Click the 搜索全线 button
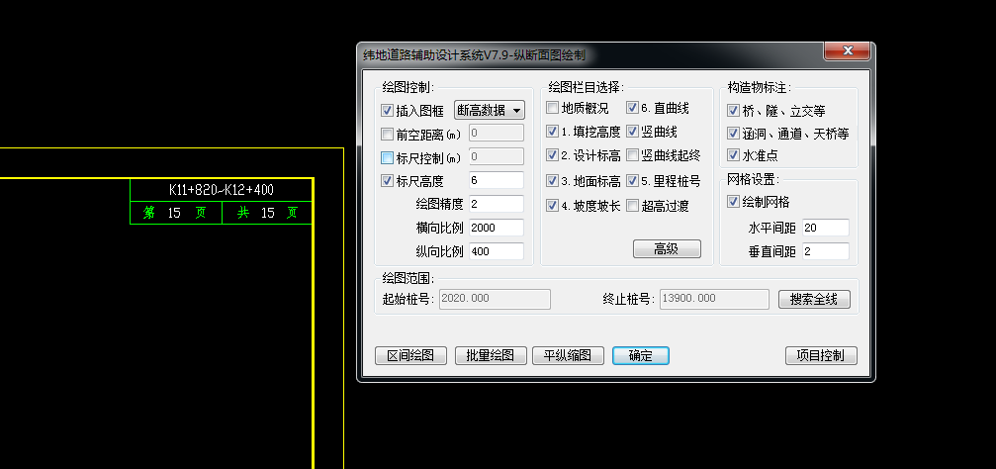The width and height of the screenshot is (996, 469). pos(814,300)
